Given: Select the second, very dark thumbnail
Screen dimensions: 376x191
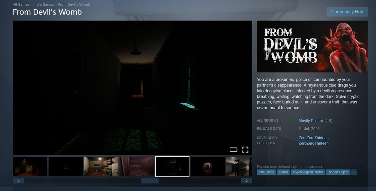Looking at the screenshot, I should point(65,167).
